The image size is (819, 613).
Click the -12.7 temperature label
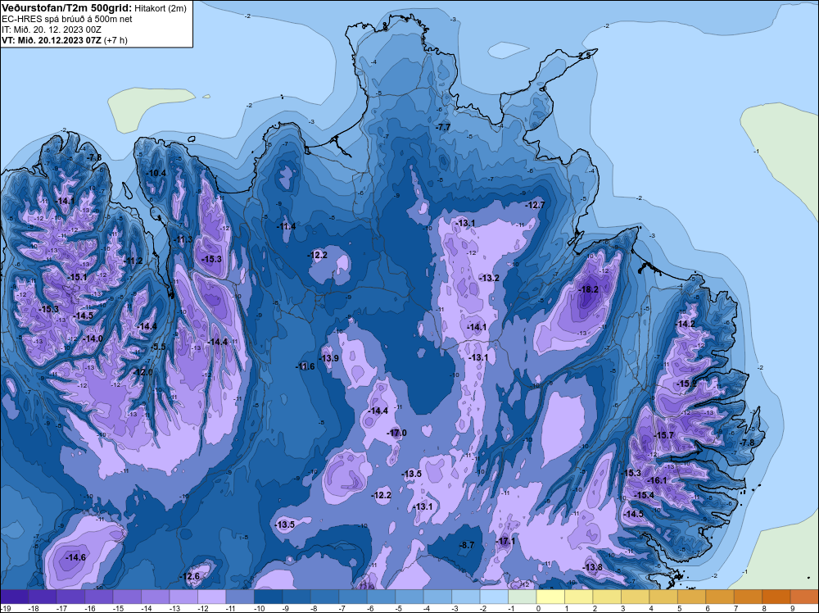point(535,205)
